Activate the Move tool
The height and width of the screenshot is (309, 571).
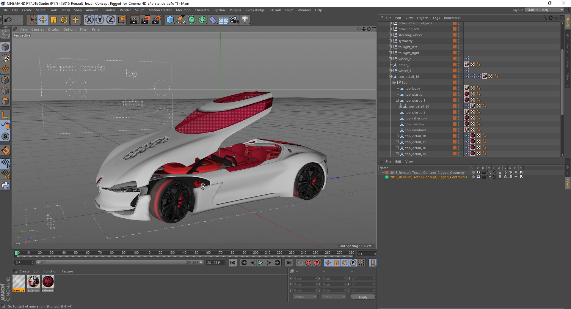[x=43, y=20]
